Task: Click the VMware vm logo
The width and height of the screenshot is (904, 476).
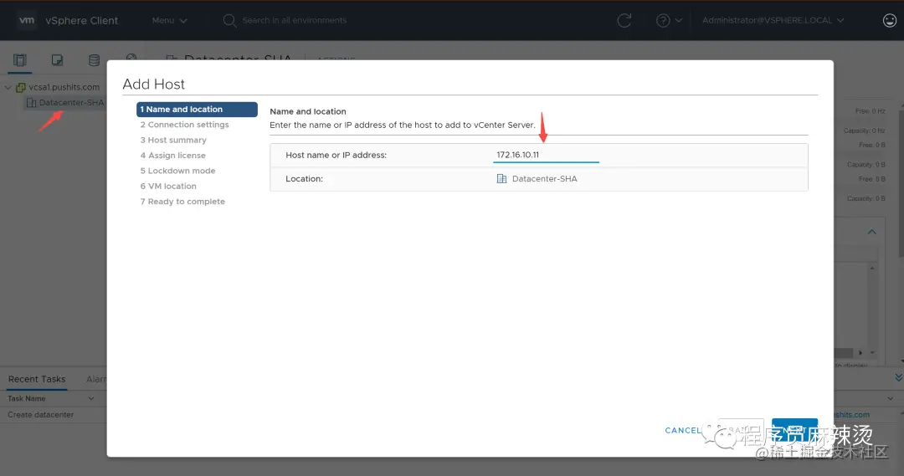Action: [x=27, y=20]
